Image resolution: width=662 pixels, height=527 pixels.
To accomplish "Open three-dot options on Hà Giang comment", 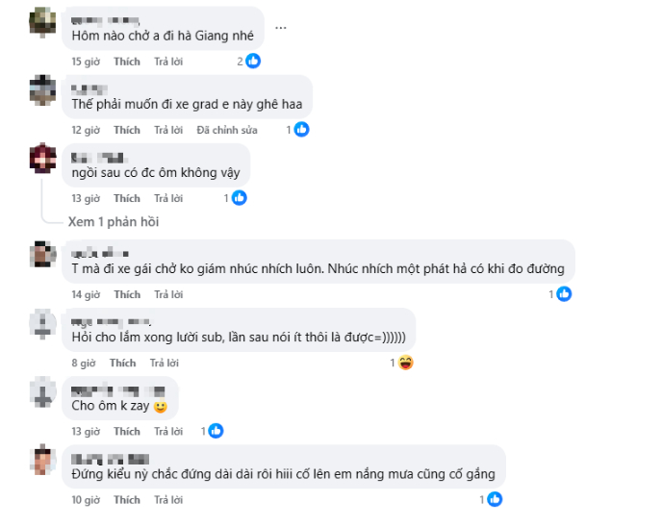I will tap(280, 28).
